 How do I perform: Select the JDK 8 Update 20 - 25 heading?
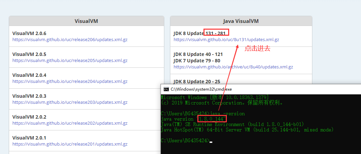tap(197, 82)
